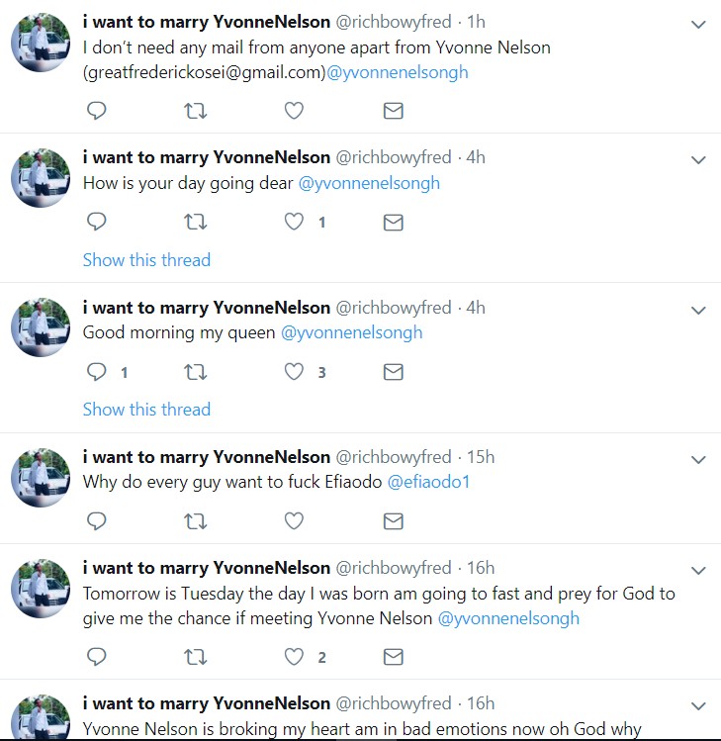The width and height of the screenshot is (721, 741).
Task: Open the dropdown chevron on 'Tomorrow is Tuesday' tweet
Action: coord(698,571)
